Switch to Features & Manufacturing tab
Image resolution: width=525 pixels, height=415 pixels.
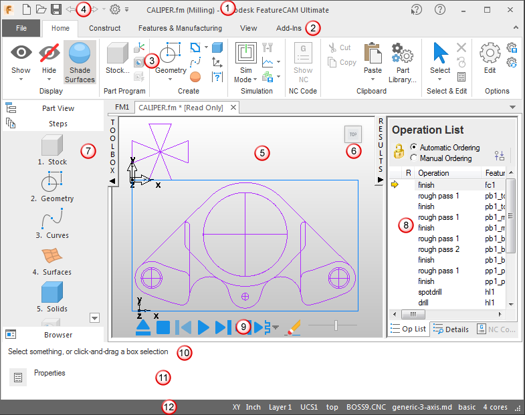[x=180, y=28]
